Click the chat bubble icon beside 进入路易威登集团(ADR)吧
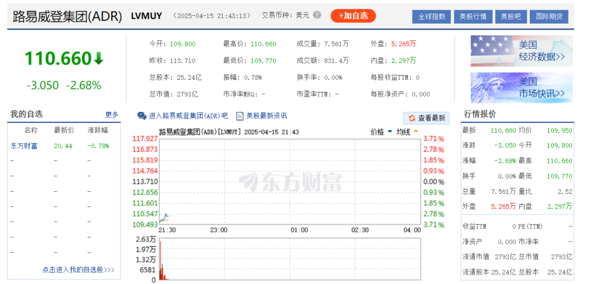Image resolution: width=591 pixels, height=284 pixels. click(142, 116)
